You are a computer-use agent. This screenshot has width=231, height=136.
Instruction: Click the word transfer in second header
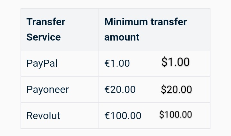pos(169,22)
